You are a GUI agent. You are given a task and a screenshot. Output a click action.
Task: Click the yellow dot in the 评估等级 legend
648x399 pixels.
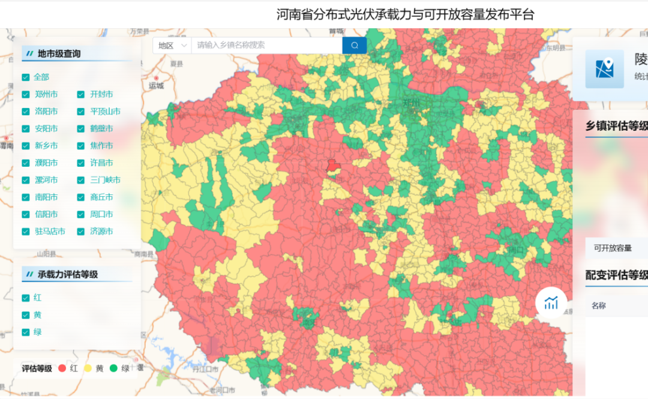(87, 368)
